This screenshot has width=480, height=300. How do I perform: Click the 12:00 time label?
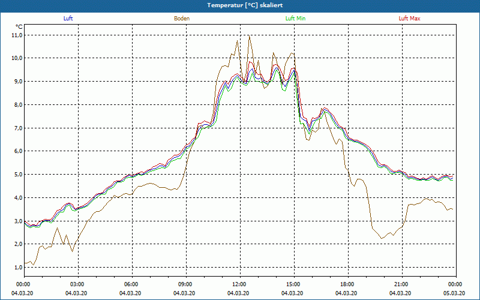240,284
